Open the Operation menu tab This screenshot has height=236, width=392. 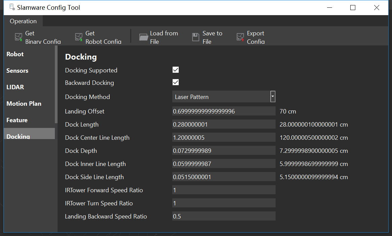coord(23,21)
